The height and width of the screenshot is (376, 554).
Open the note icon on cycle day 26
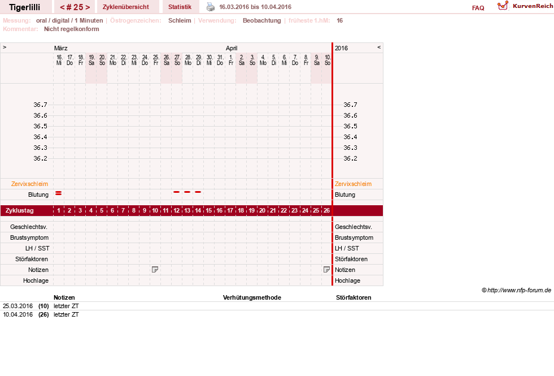pos(326,270)
